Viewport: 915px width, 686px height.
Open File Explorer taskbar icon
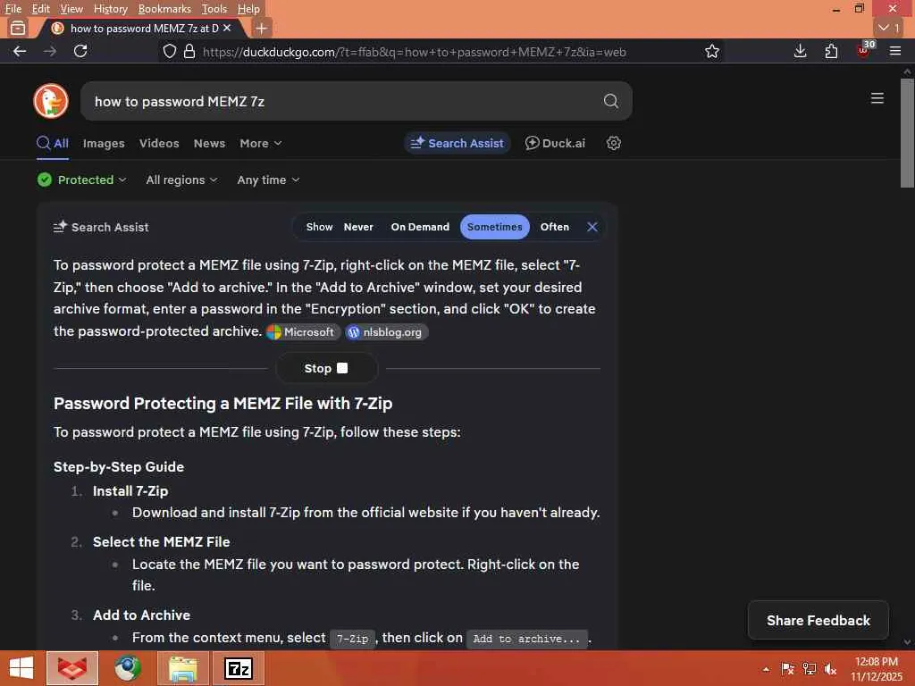183,668
